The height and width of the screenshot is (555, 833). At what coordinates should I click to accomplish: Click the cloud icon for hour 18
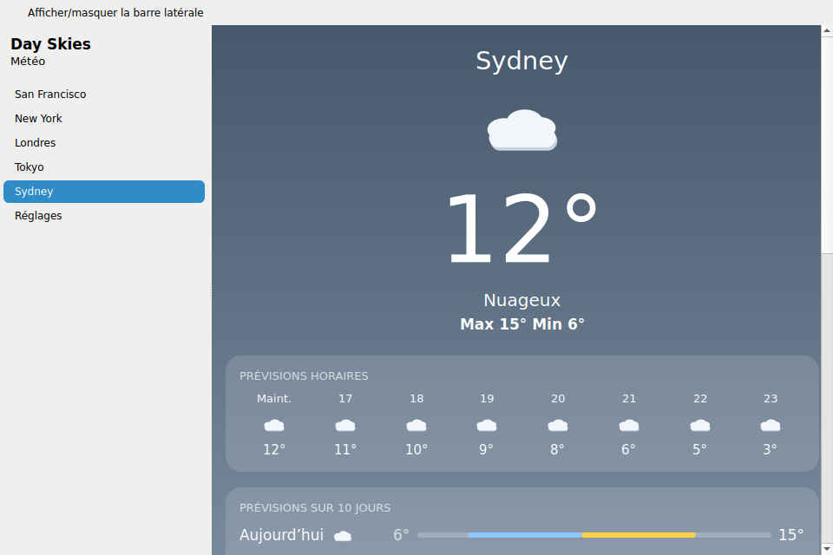[416, 426]
